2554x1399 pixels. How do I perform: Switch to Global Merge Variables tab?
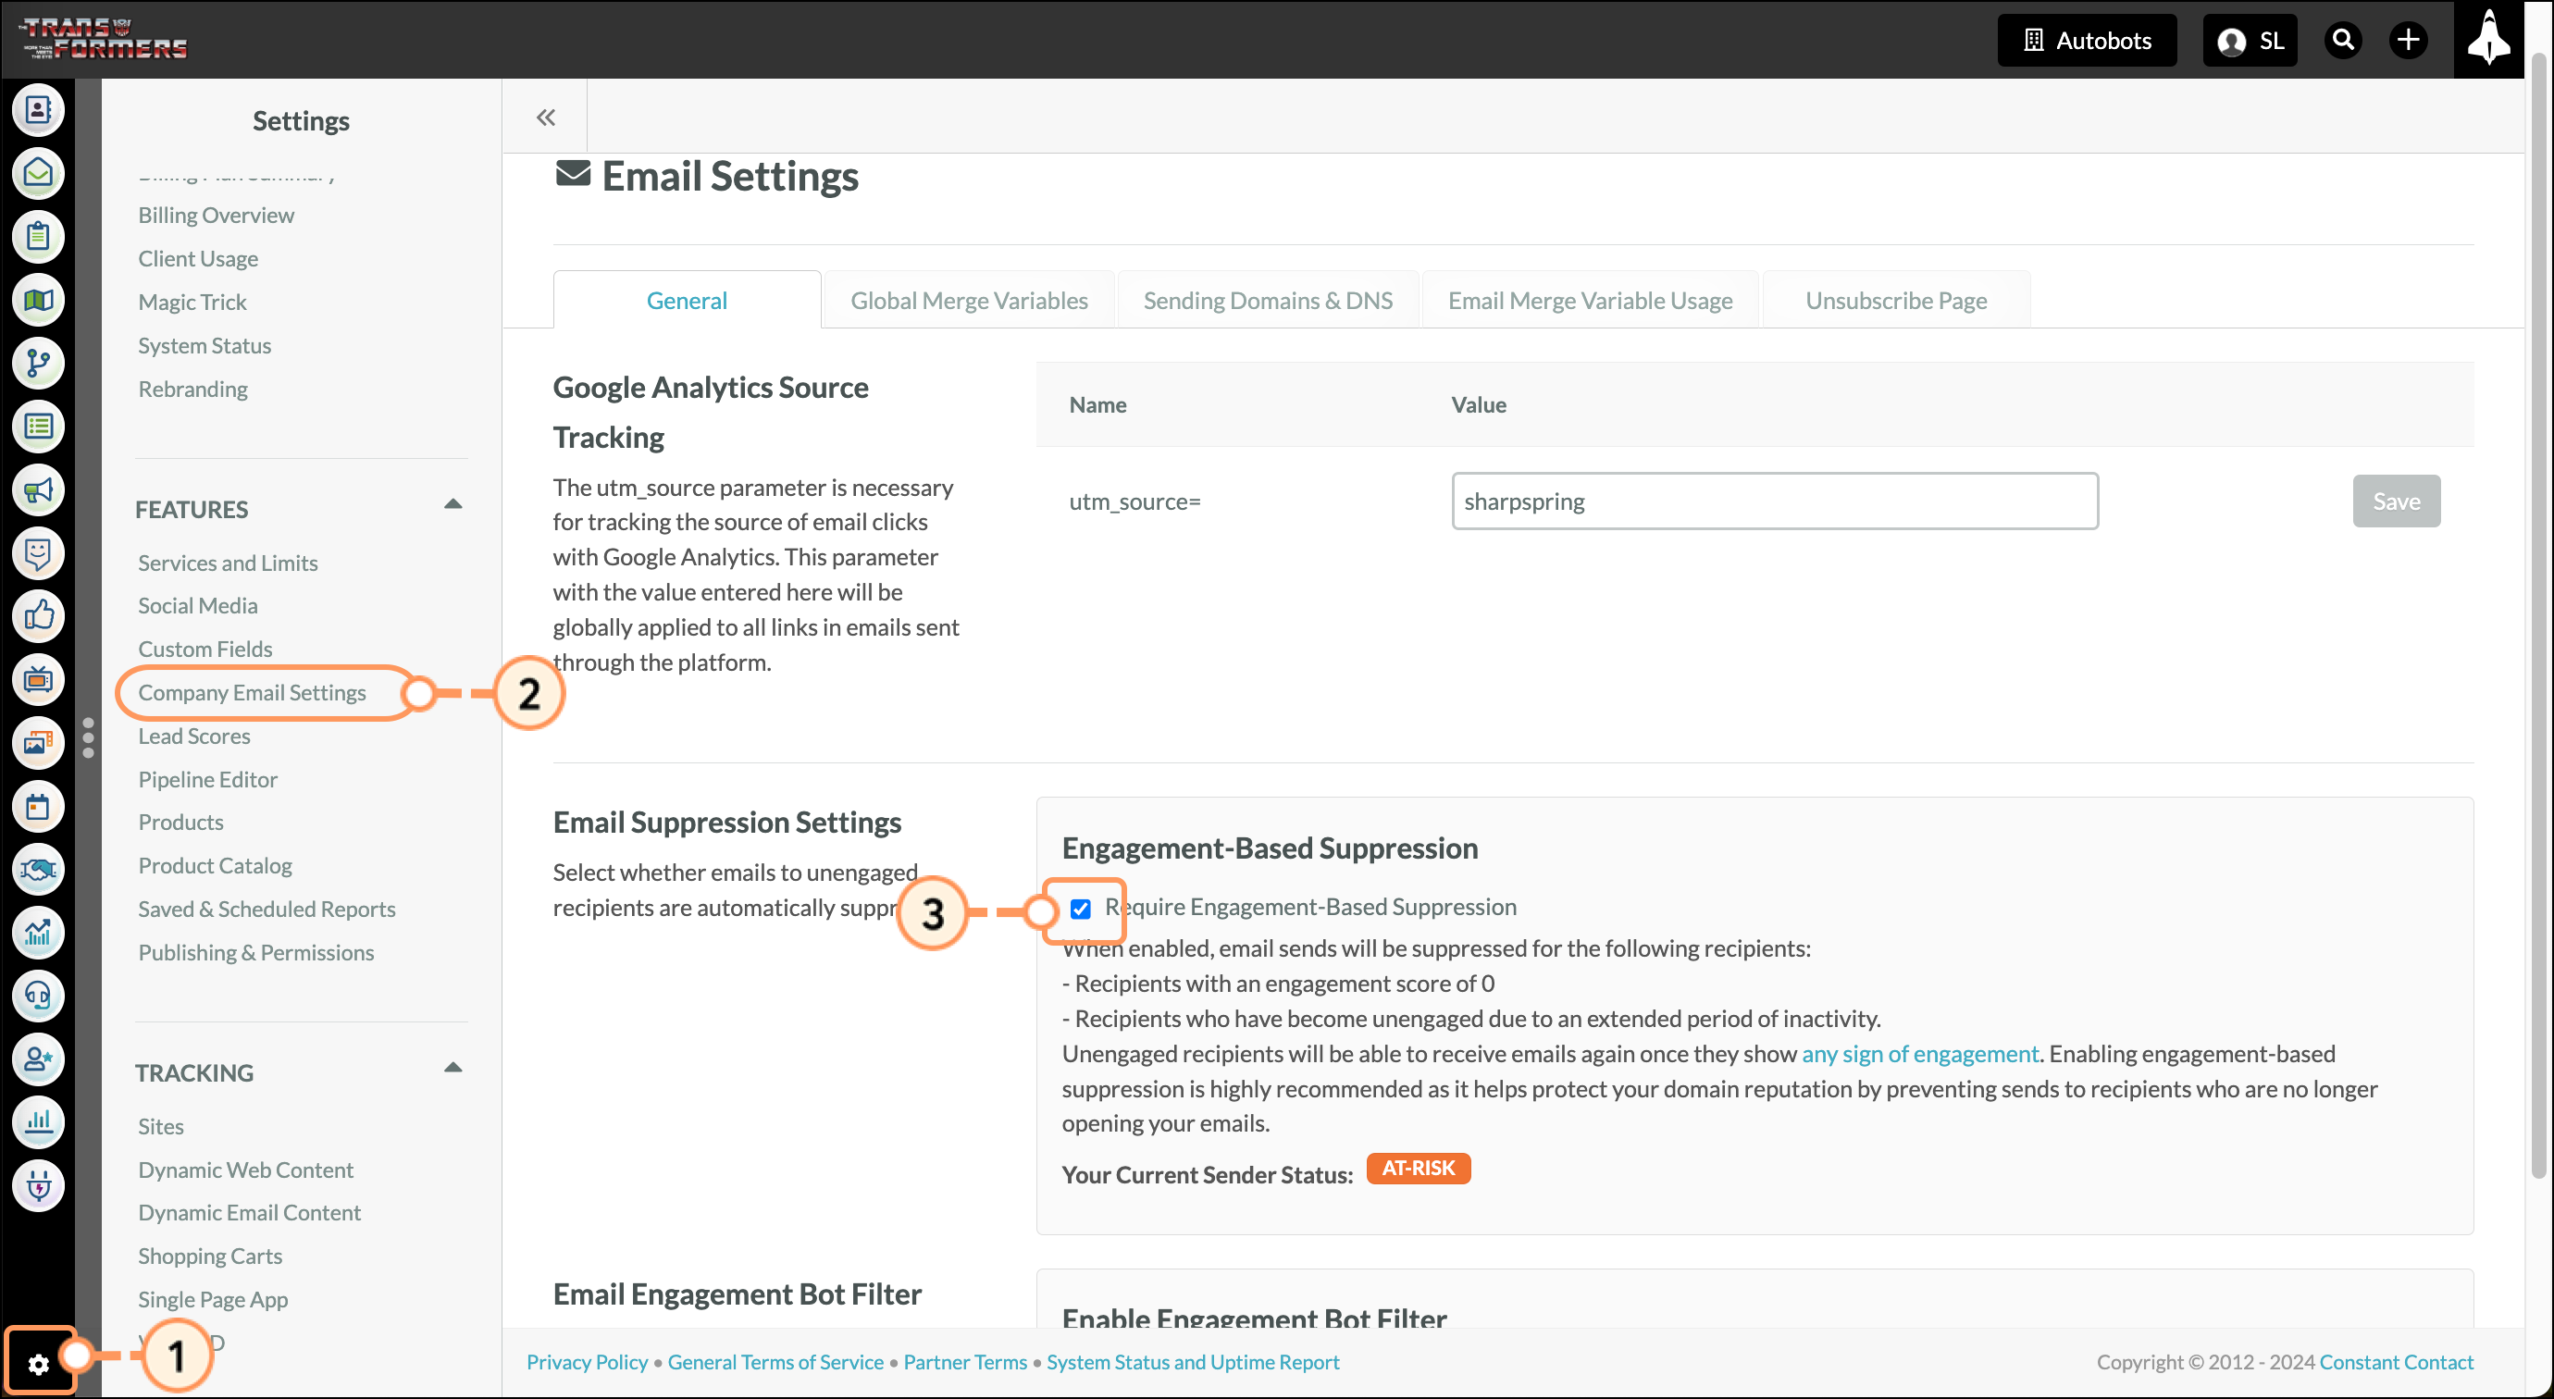coord(969,300)
